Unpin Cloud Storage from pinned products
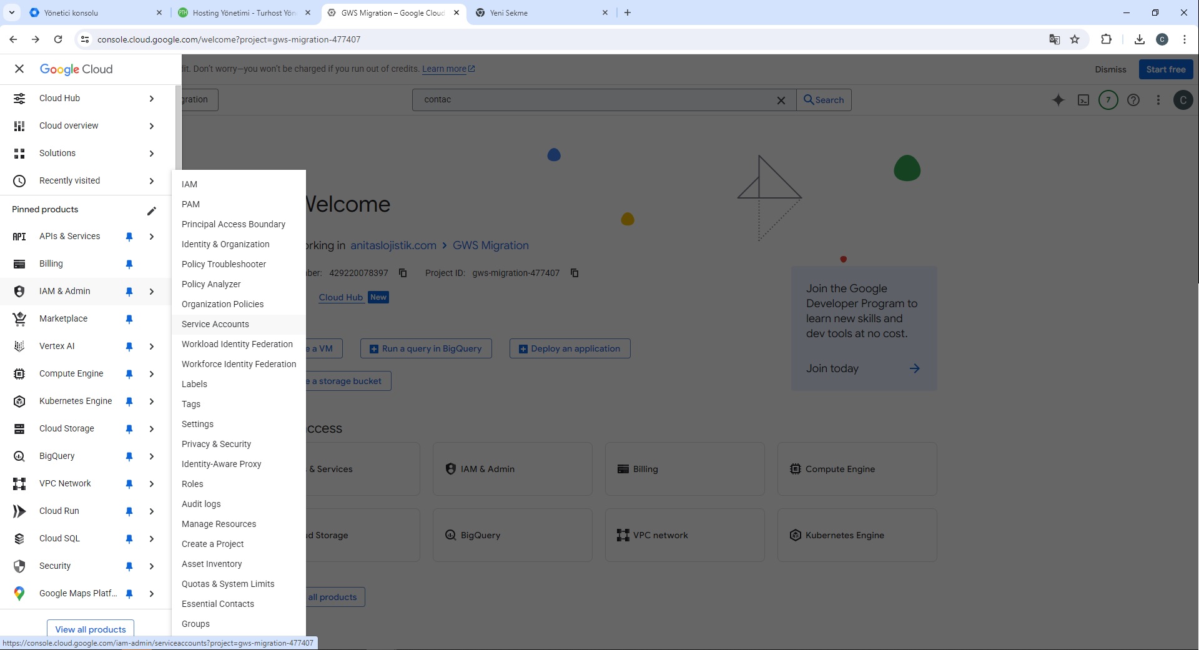 [x=129, y=429]
